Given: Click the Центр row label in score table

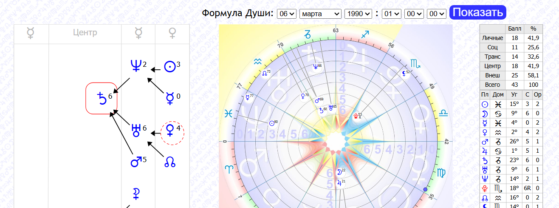Looking at the screenshot, I should click(492, 66).
